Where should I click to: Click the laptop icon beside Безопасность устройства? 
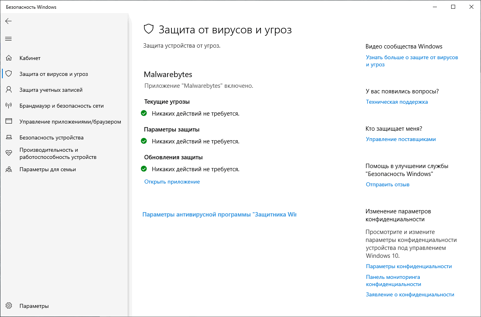point(8,137)
